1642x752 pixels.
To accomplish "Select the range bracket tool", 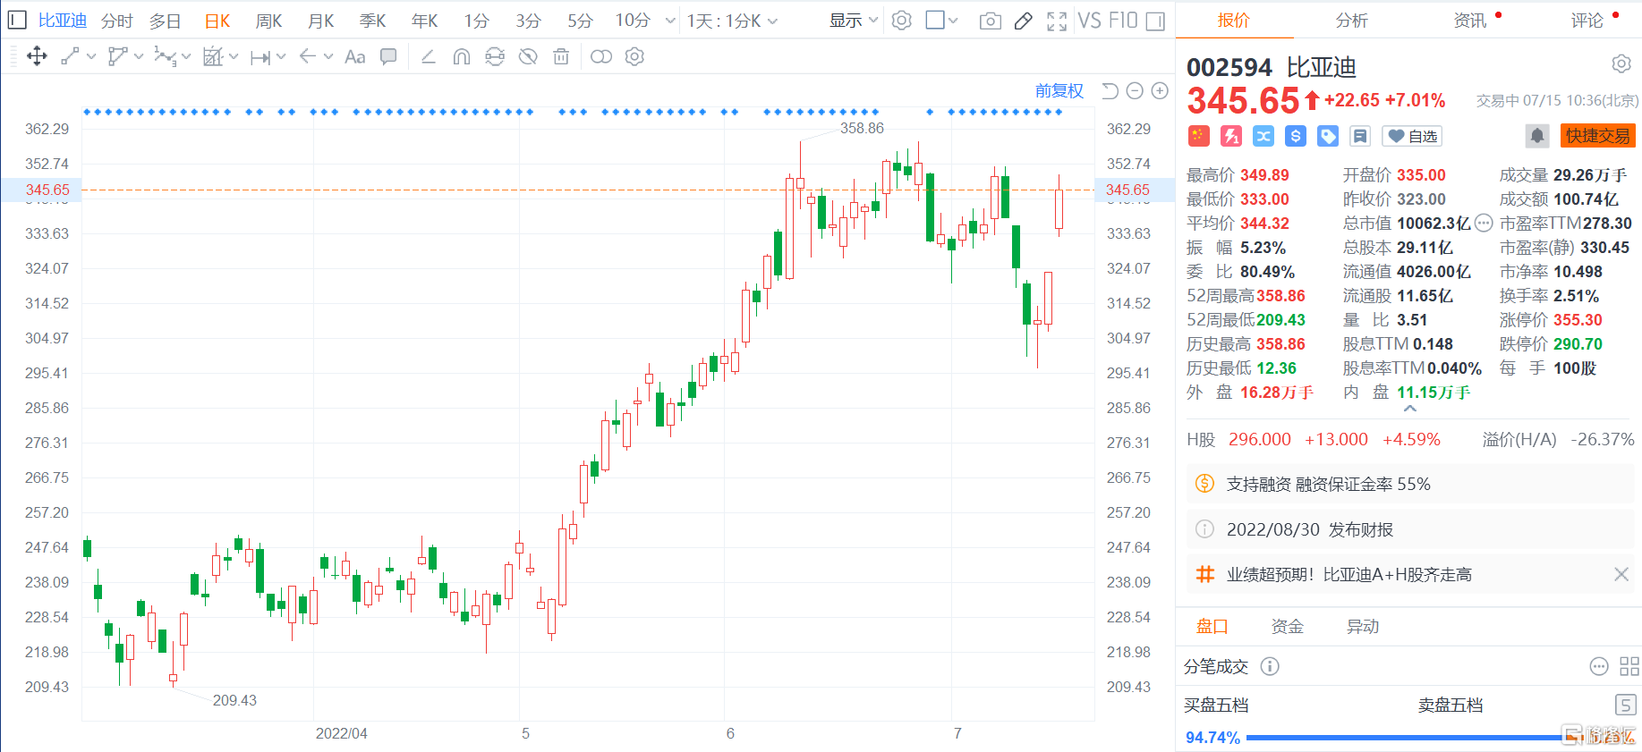I will (x=260, y=56).
